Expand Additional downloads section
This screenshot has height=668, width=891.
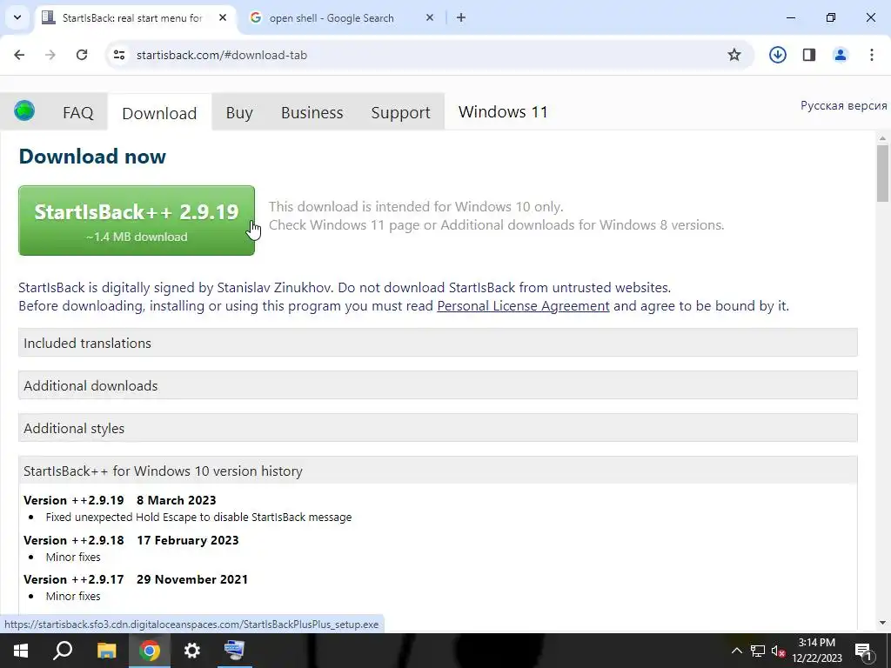pyautogui.click(x=438, y=385)
